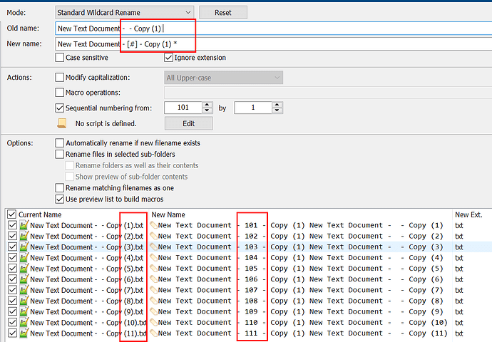Increase the by step with up arrow
492x342 pixels.
277,105
